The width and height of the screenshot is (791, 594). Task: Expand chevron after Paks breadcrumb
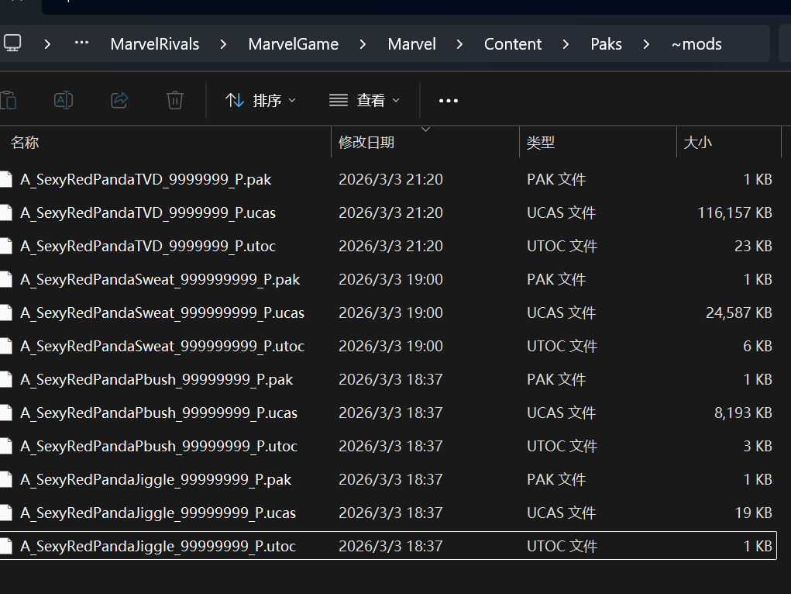point(646,44)
